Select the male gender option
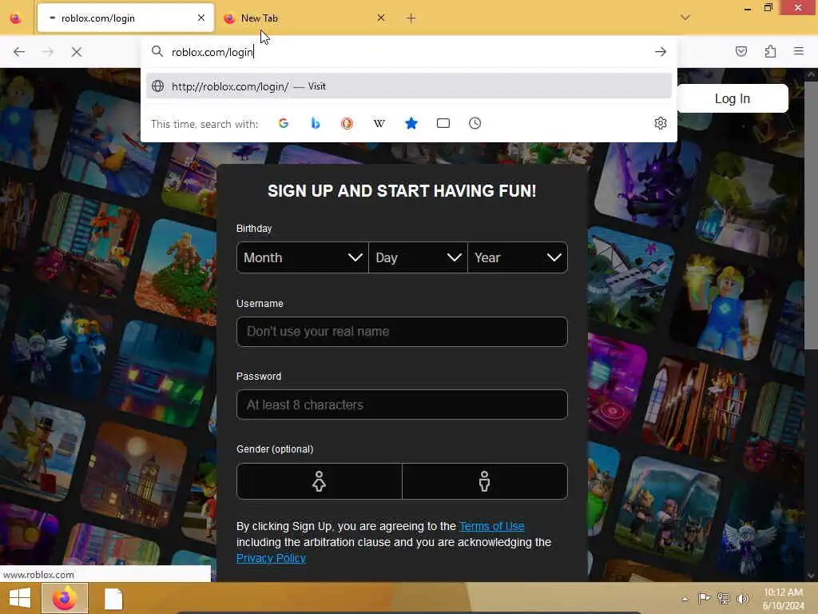818x614 pixels. tap(485, 481)
